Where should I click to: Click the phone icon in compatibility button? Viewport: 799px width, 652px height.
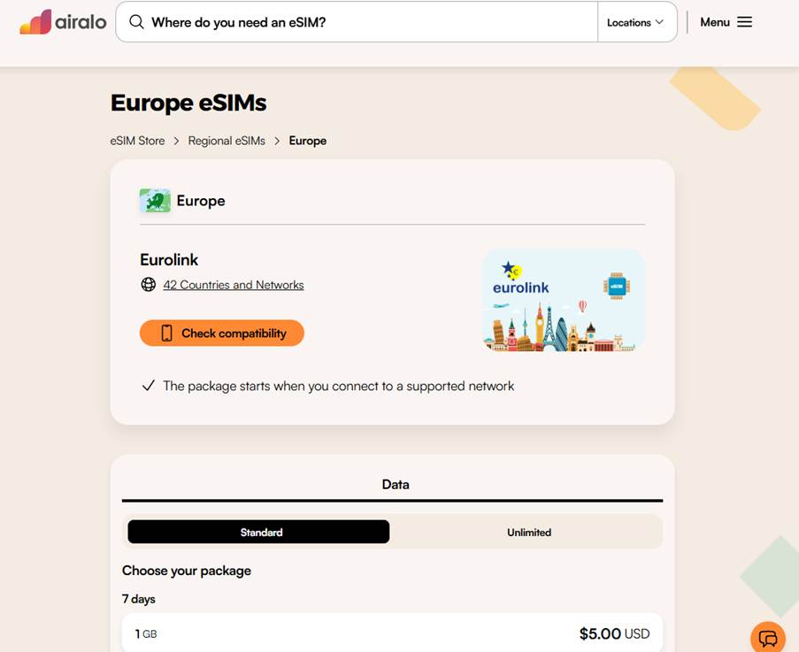pyautogui.click(x=166, y=334)
